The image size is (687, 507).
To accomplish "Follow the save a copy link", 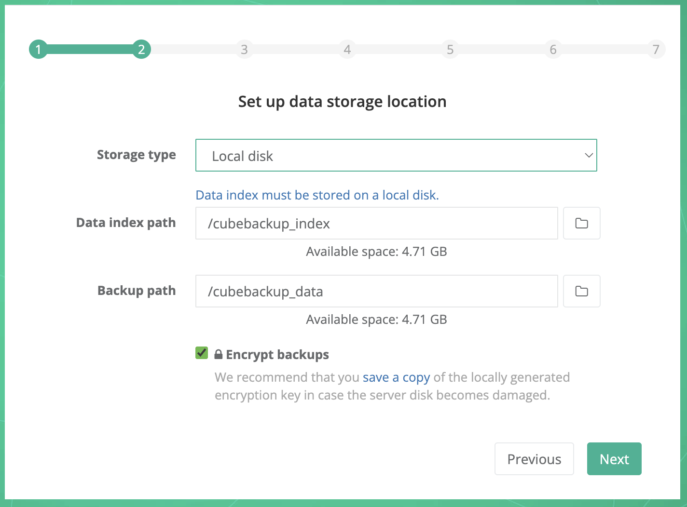I will pyautogui.click(x=396, y=377).
